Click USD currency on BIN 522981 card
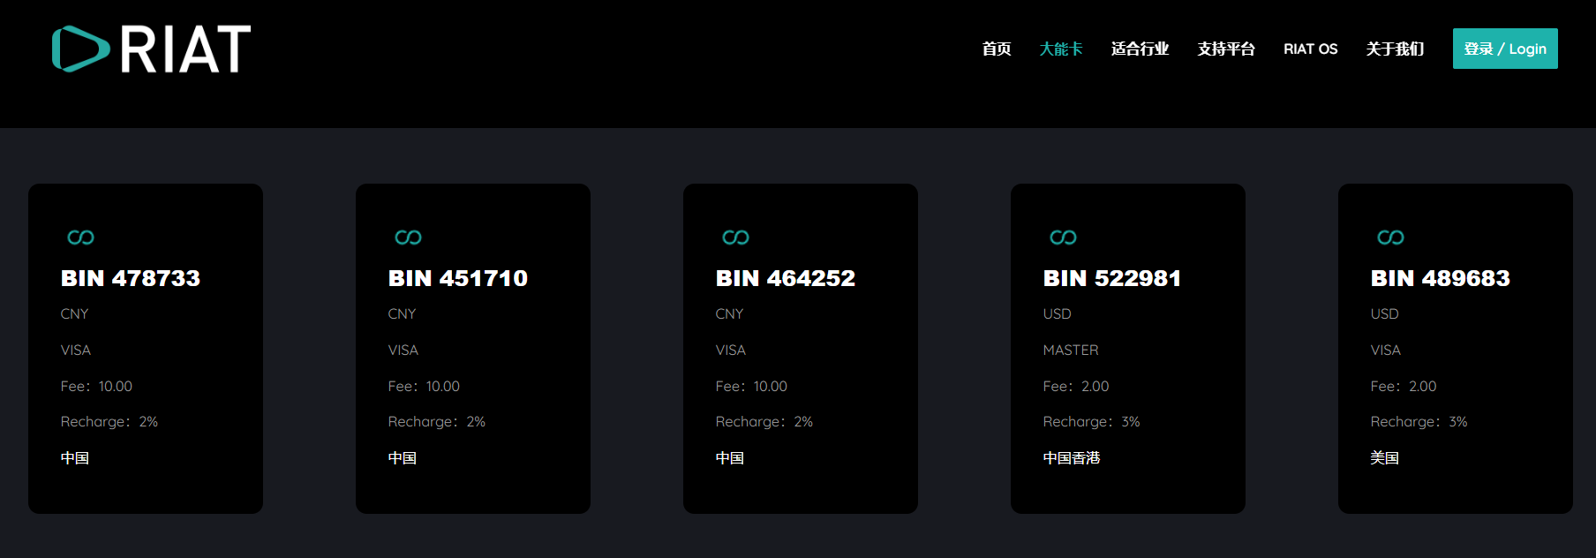Viewport: 1596px width, 558px height. click(x=1058, y=314)
